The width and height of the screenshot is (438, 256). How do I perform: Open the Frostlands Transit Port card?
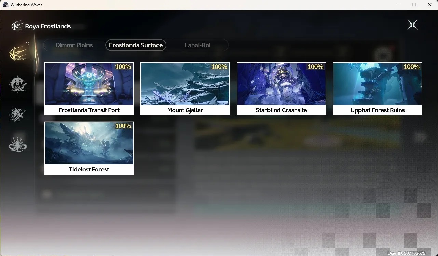tap(89, 89)
